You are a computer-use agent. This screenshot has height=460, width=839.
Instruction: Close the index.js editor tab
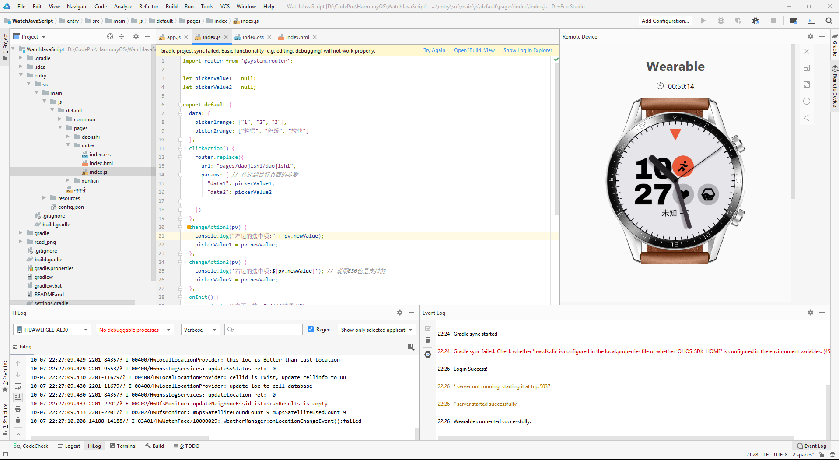tap(226, 37)
